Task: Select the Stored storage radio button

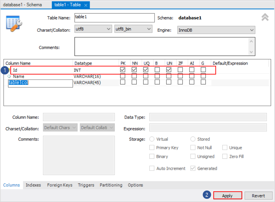Action: tap(193, 139)
